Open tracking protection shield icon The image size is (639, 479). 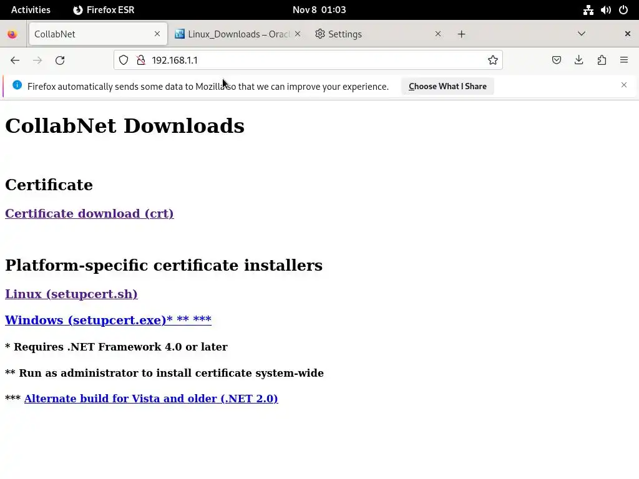(124, 60)
